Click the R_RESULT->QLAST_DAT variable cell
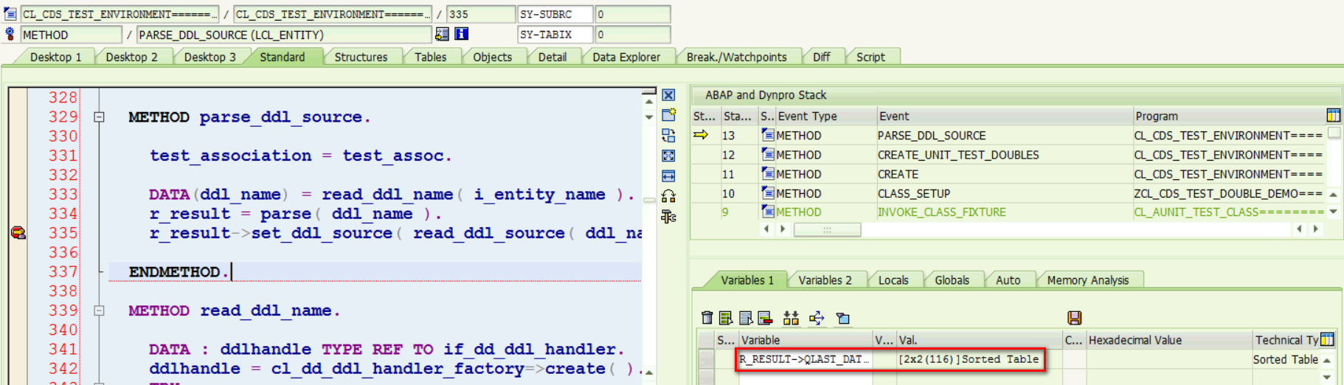Viewport: 1344px width, 385px height. coord(806,359)
